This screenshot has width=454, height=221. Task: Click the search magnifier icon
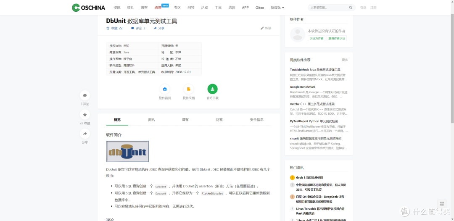click(x=351, y=8)
